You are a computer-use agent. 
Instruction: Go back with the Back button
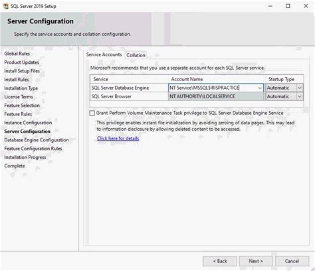[x=220, y=261]
